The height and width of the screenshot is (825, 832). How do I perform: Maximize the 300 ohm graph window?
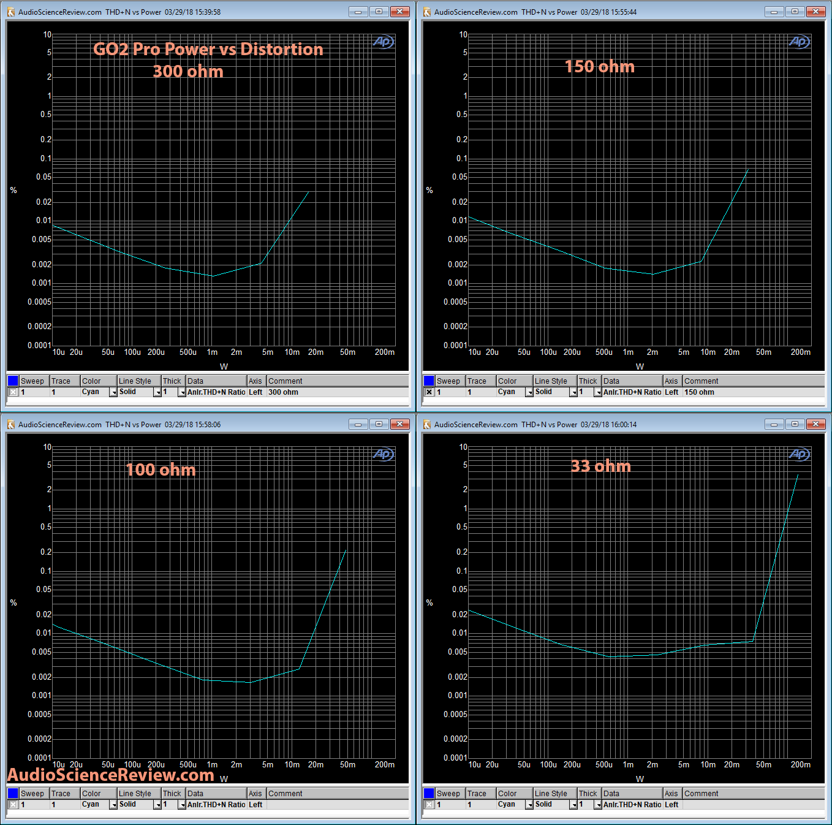379,12
